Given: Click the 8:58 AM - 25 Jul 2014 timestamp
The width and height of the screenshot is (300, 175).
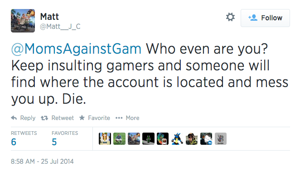Looking at the screenshot, I should point(42,161).
